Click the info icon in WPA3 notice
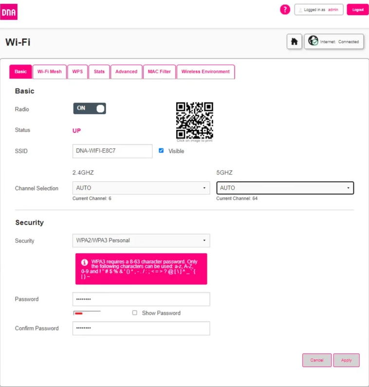Viewport: 369px width, 387px height. (85, 262)
